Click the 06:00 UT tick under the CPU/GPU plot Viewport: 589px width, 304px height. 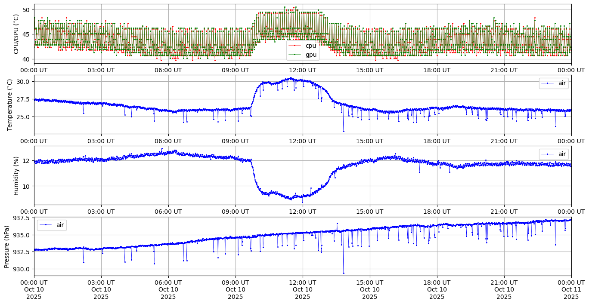coord(168,70)
